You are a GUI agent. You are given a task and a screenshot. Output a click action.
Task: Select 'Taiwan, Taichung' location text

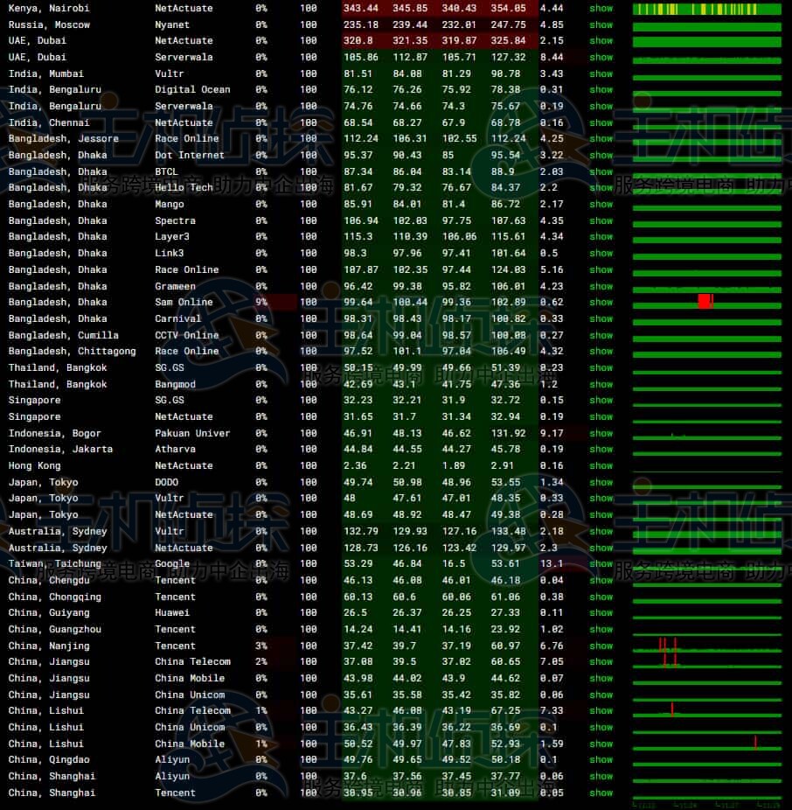tap(55, 563)
